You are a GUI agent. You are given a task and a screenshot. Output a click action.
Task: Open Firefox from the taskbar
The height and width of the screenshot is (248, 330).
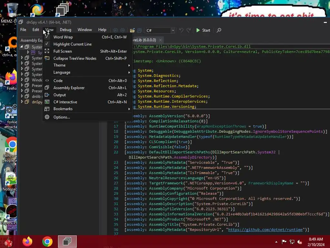click(x=27, y=242)
